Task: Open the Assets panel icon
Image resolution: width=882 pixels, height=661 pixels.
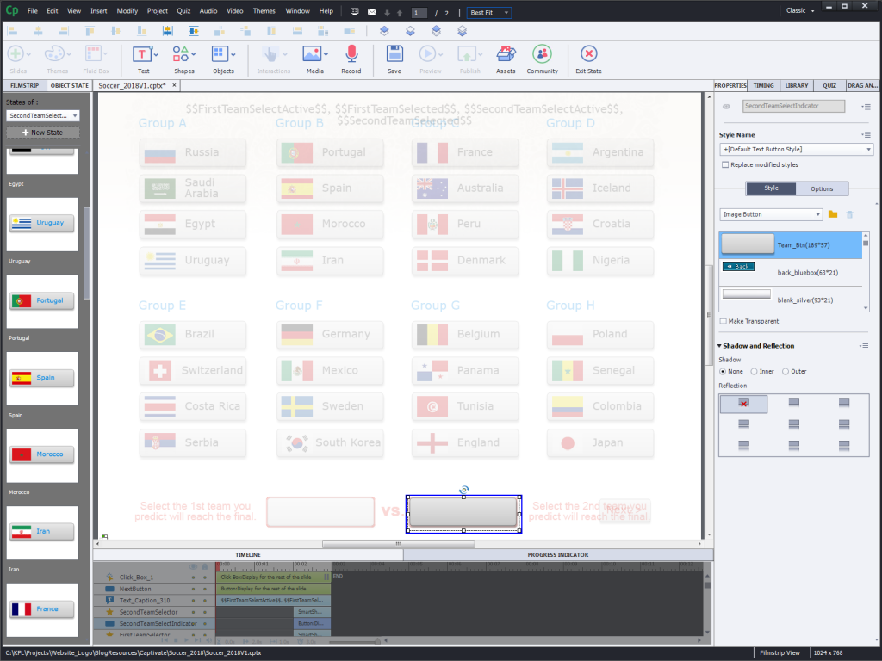Action: pos(506,54)
